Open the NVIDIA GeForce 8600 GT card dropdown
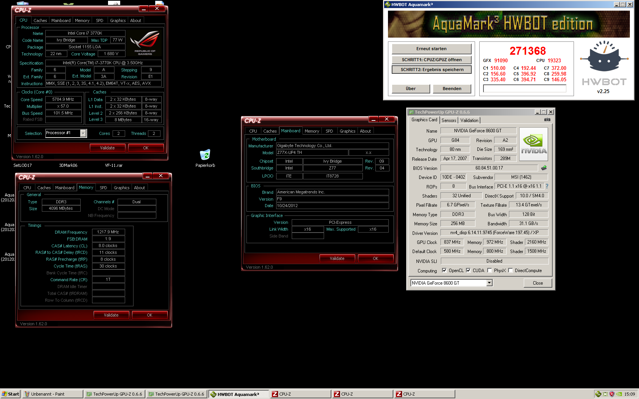 coord(490,283)
